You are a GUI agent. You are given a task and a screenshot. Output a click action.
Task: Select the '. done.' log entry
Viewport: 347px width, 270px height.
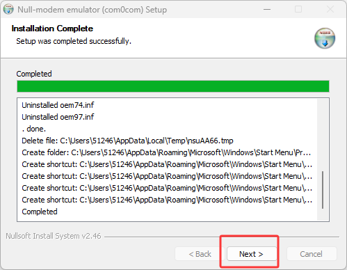34,129
